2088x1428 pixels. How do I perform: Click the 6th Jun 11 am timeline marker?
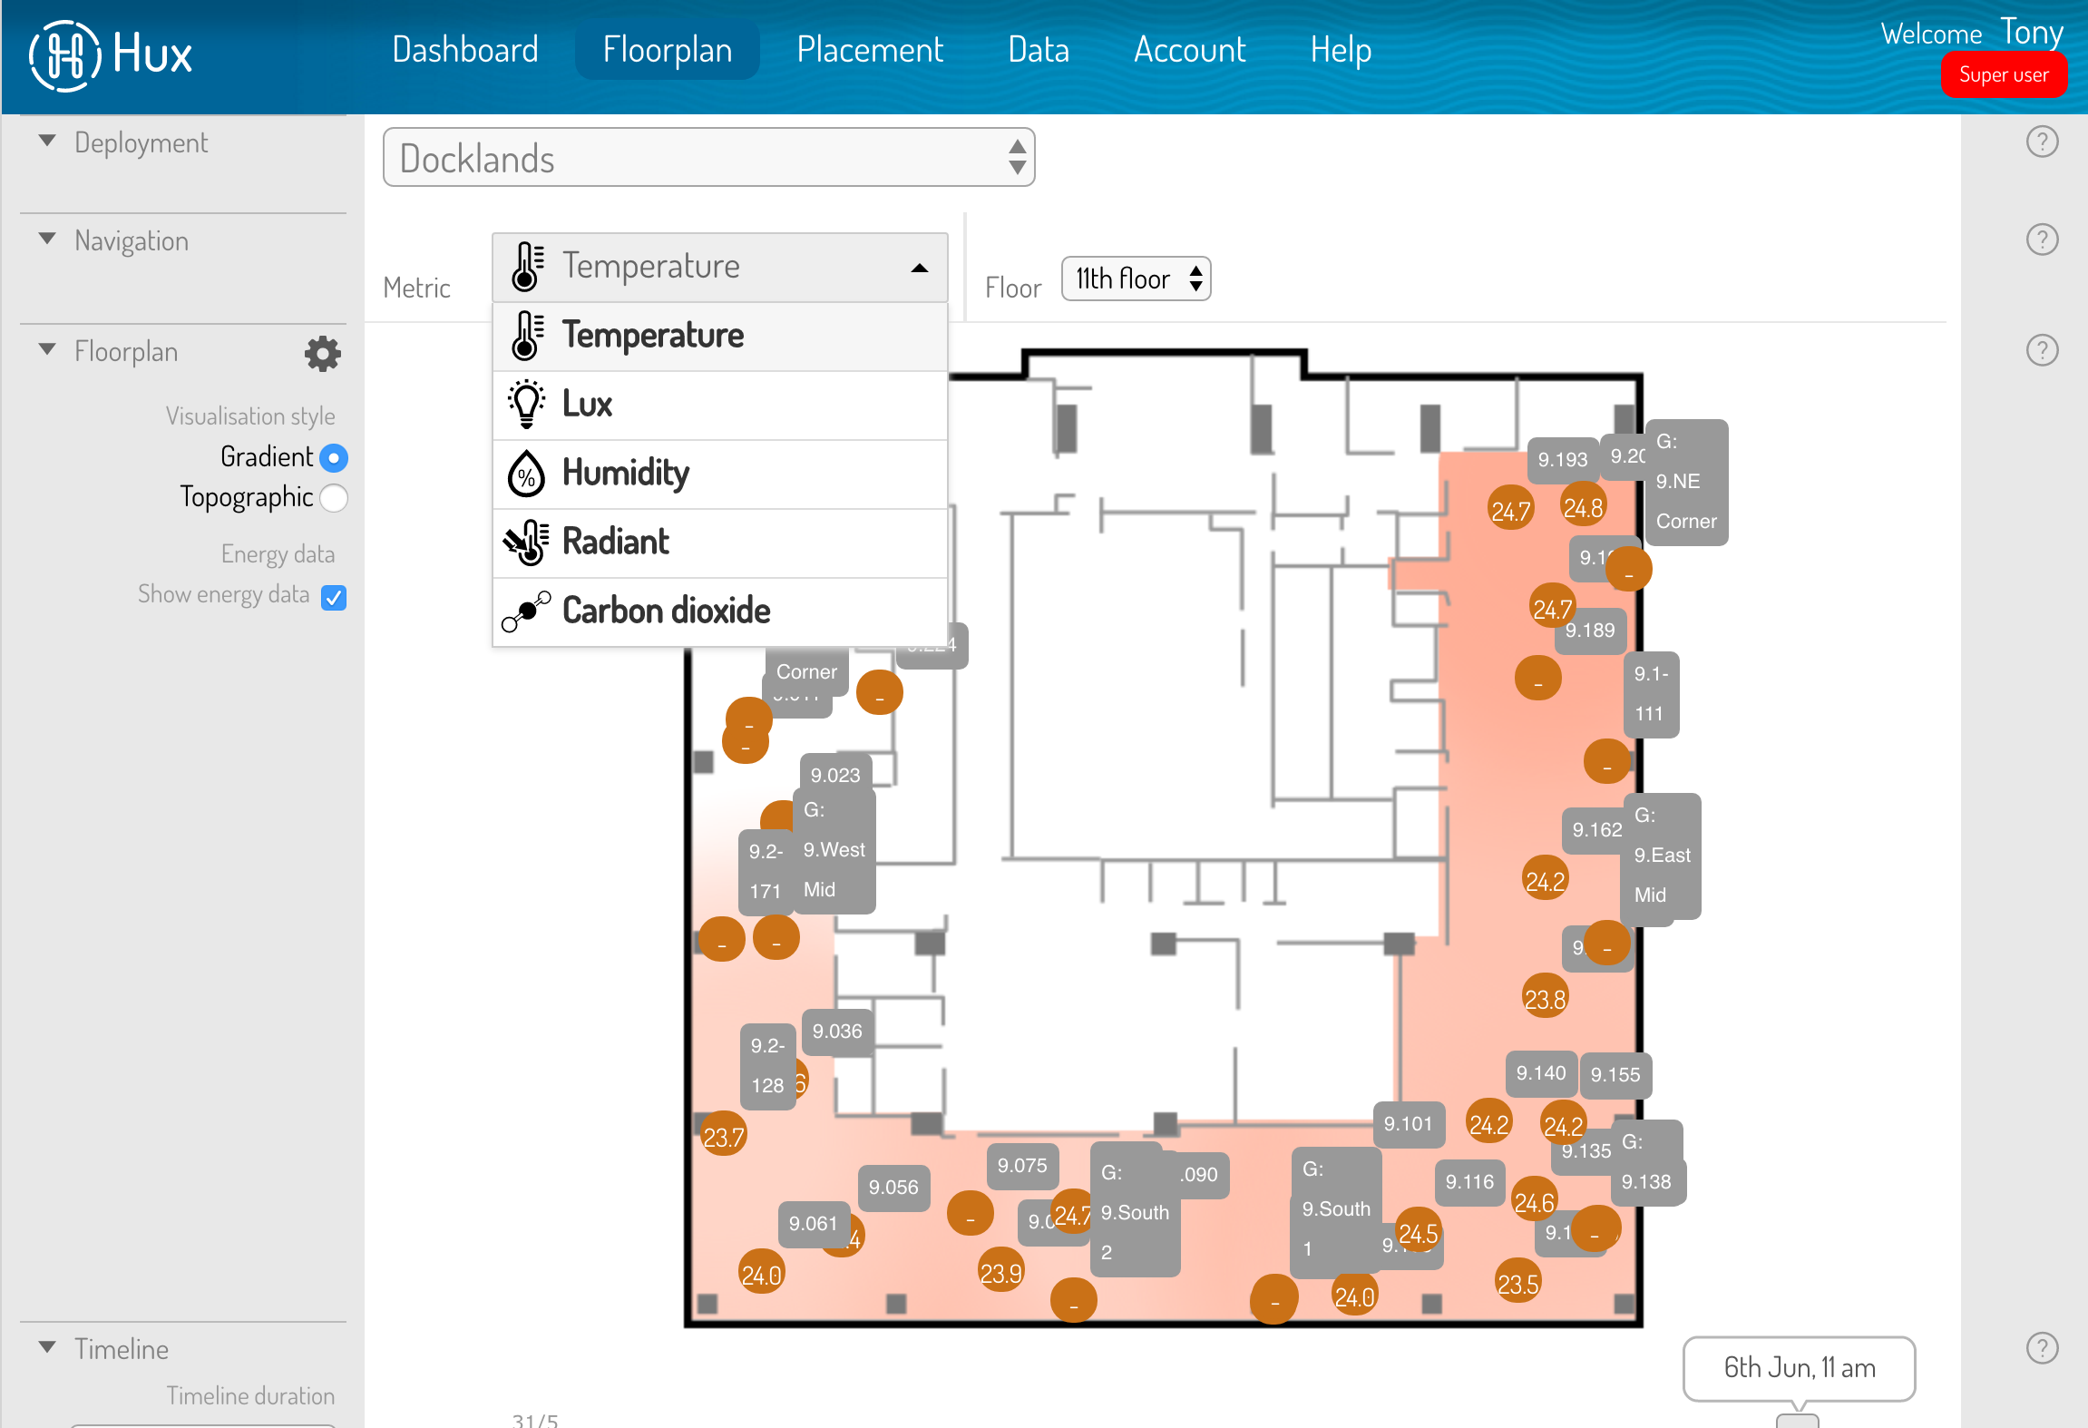[1799, 1368]
